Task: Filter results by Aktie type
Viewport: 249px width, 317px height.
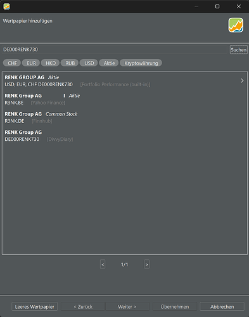Action: (109, 63)
